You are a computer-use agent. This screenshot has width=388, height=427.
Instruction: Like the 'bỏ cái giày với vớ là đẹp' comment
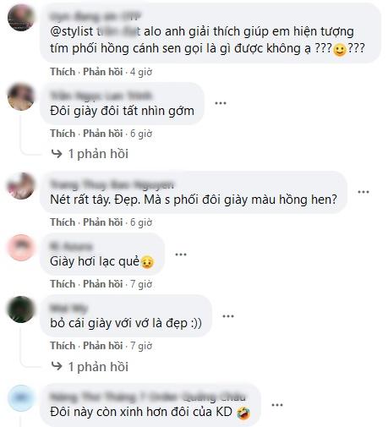[x=63, y=346]
